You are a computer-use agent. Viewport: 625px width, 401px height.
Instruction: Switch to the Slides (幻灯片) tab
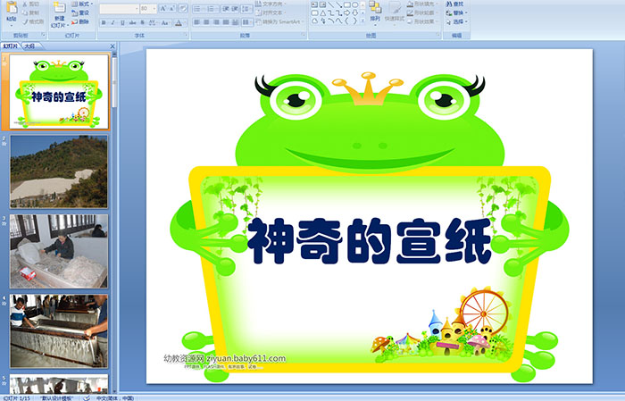[x=10, y=45]
